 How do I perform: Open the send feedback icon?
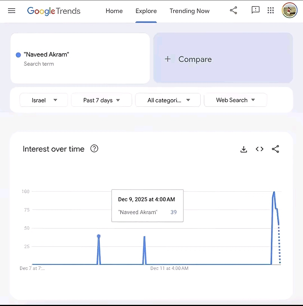click(255, 10)
